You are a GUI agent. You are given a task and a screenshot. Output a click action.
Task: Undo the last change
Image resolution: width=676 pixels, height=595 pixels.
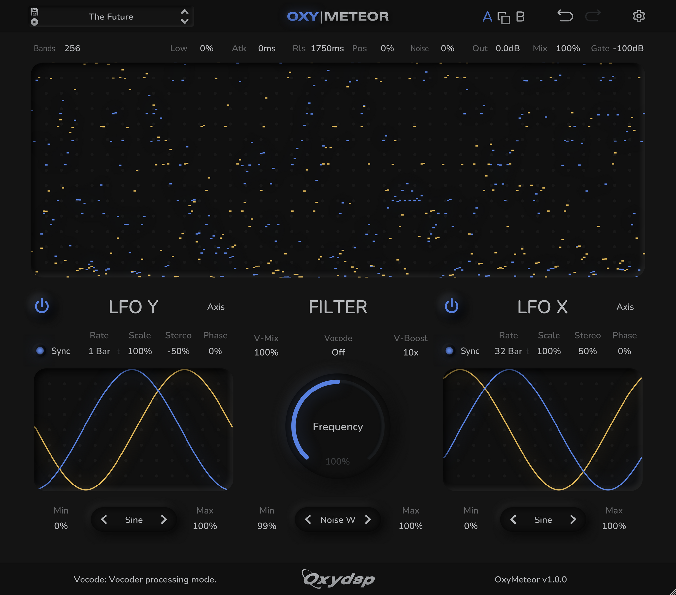click(565, 16)
